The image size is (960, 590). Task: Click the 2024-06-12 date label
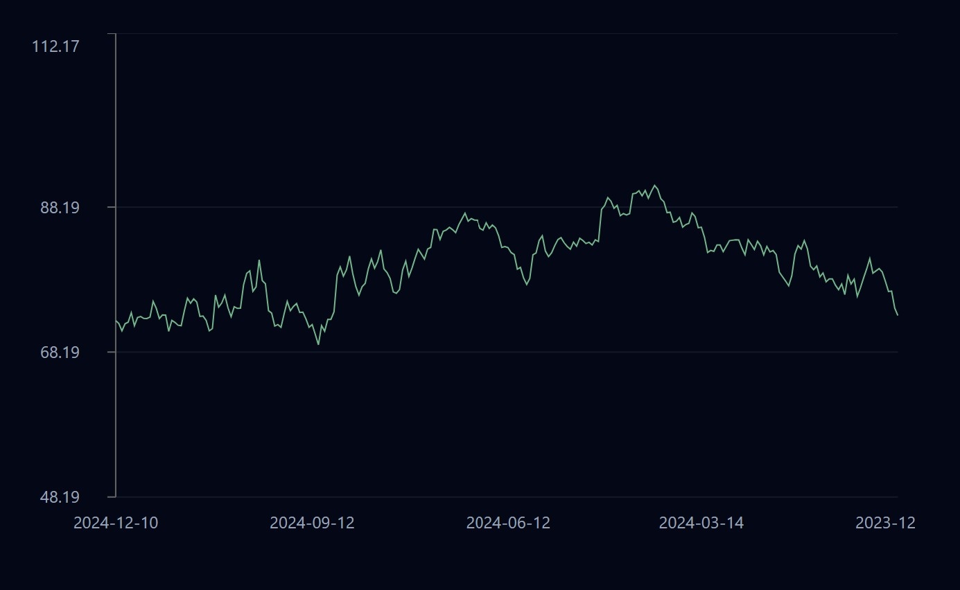pos(508,523)
